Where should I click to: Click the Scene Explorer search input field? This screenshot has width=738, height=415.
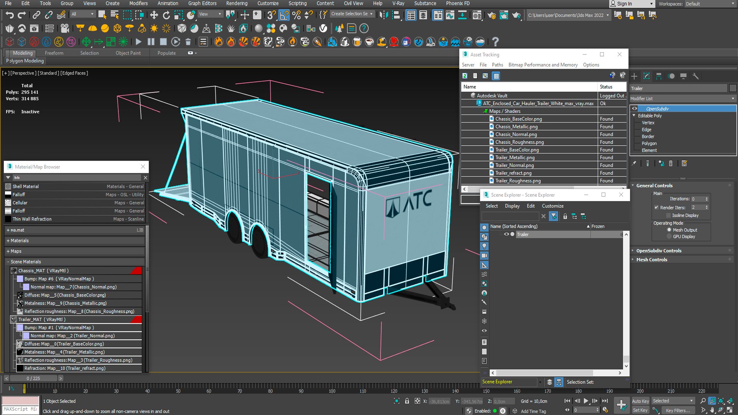click(x=511, y=216)
